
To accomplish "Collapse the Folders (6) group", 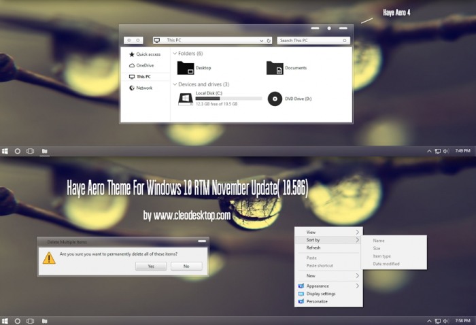I will pyautogui.click(x=175, y=54).
